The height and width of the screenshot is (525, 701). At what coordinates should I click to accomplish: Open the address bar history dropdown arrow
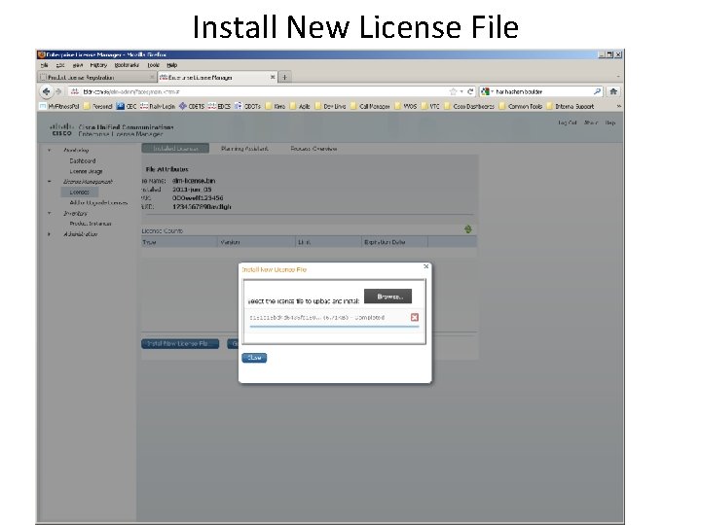coord(461,91)
